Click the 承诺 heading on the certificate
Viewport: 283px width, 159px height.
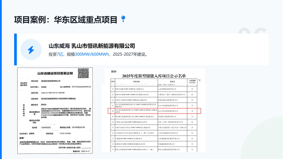22,138
